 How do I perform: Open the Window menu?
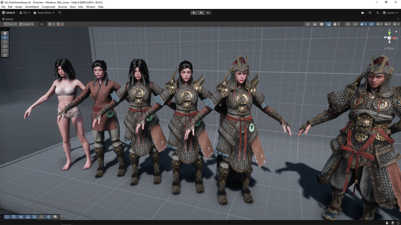pos(90,7)
